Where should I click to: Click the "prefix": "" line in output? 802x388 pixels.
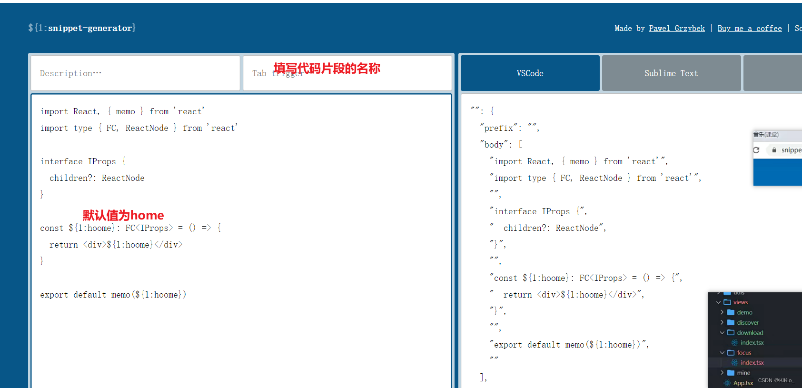pyautogui.click(x=510, y=128)
